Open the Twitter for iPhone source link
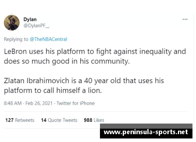 point(76,103)
